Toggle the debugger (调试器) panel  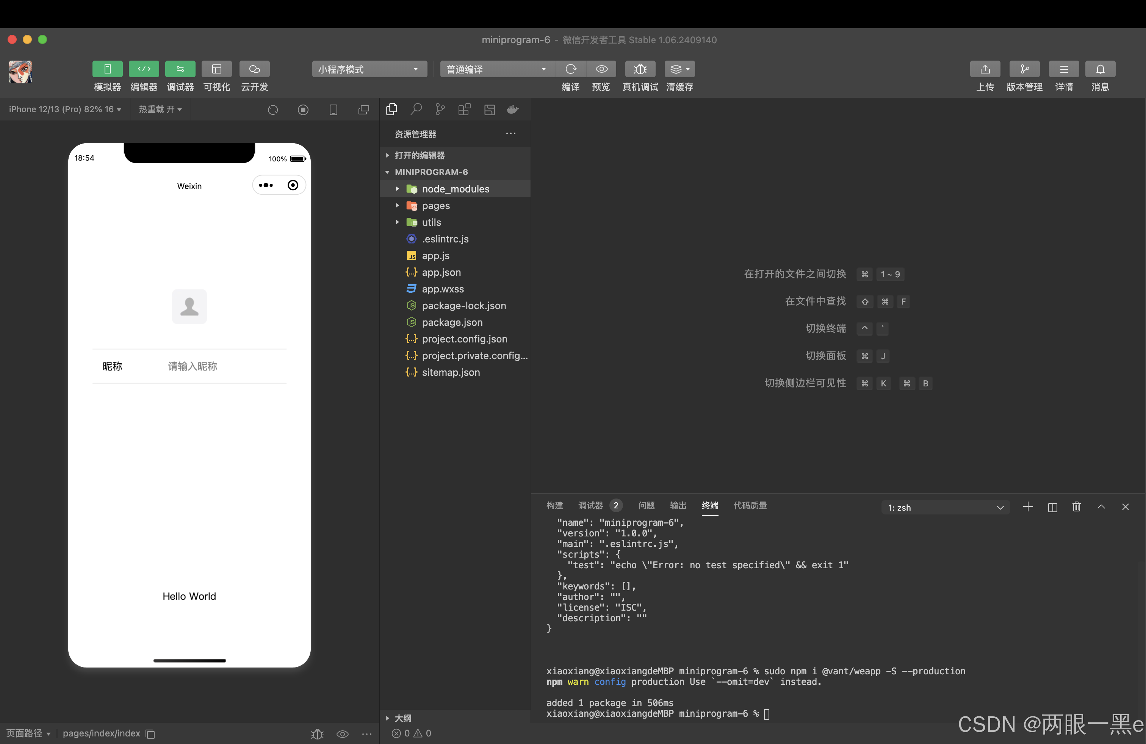(180, 69)
